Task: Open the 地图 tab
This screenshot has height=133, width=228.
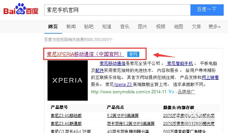Action: click(178, 27)
